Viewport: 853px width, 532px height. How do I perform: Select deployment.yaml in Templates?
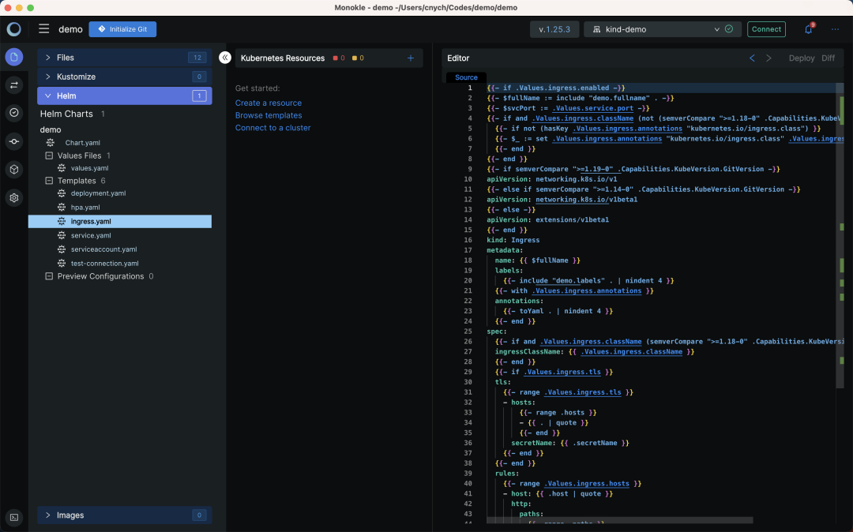(98, 193)
